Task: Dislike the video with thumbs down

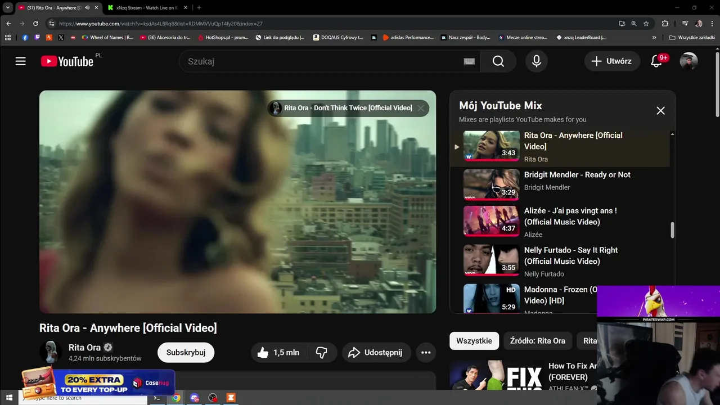Action: pyautogui.click(x=322, y=353)
